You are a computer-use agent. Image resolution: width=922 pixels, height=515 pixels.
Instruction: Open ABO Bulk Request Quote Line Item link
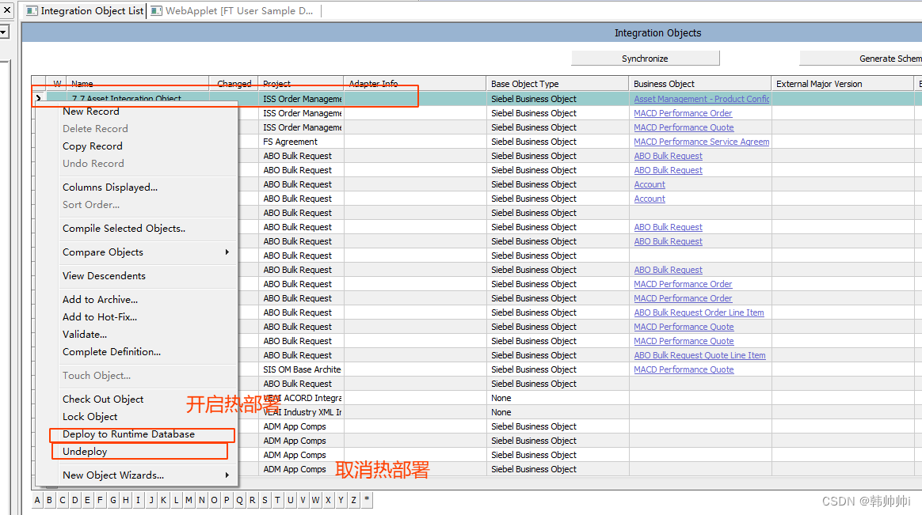pos(699,355)
